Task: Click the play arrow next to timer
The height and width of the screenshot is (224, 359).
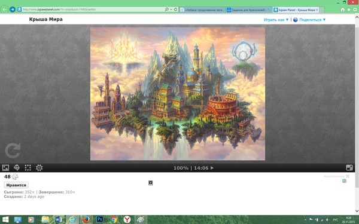Action: pyautogui.click(x=212, y=168)
